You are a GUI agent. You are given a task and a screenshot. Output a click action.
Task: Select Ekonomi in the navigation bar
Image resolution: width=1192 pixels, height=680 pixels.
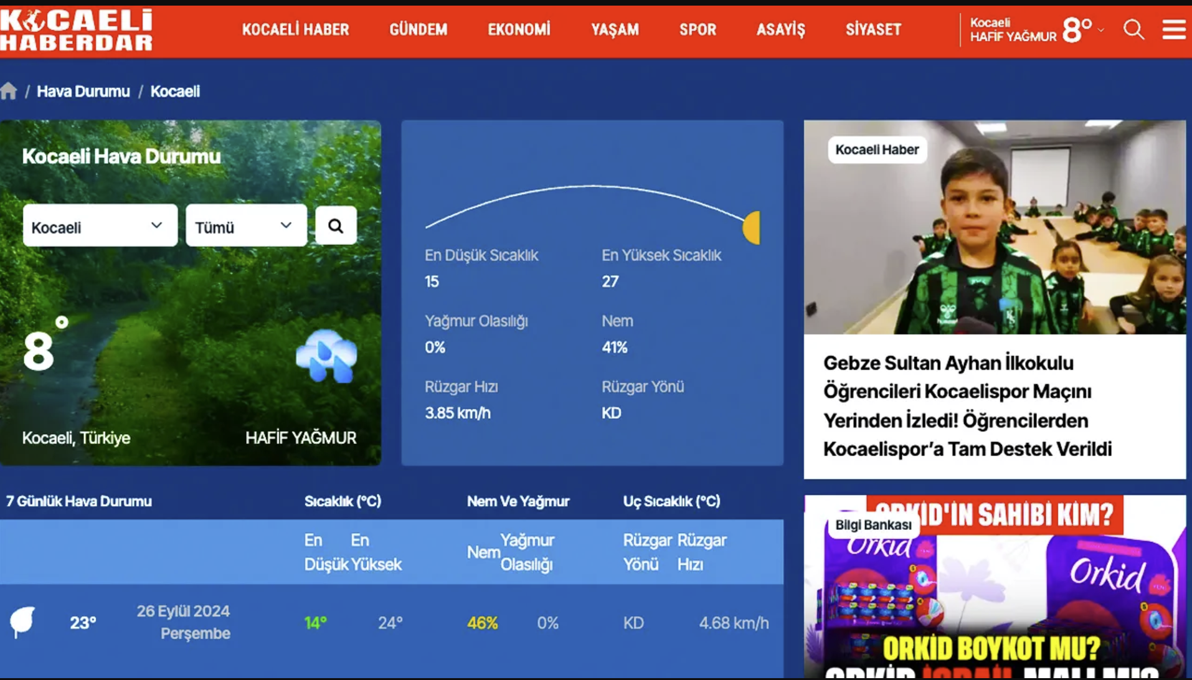coord(519,30)
